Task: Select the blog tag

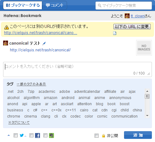Action: [x=100, y=104]
